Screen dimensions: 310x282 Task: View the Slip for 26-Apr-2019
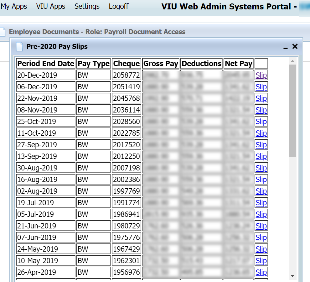[x=261, y=272]
